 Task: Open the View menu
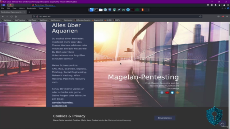pyautogui.click(x=14, y=8)
